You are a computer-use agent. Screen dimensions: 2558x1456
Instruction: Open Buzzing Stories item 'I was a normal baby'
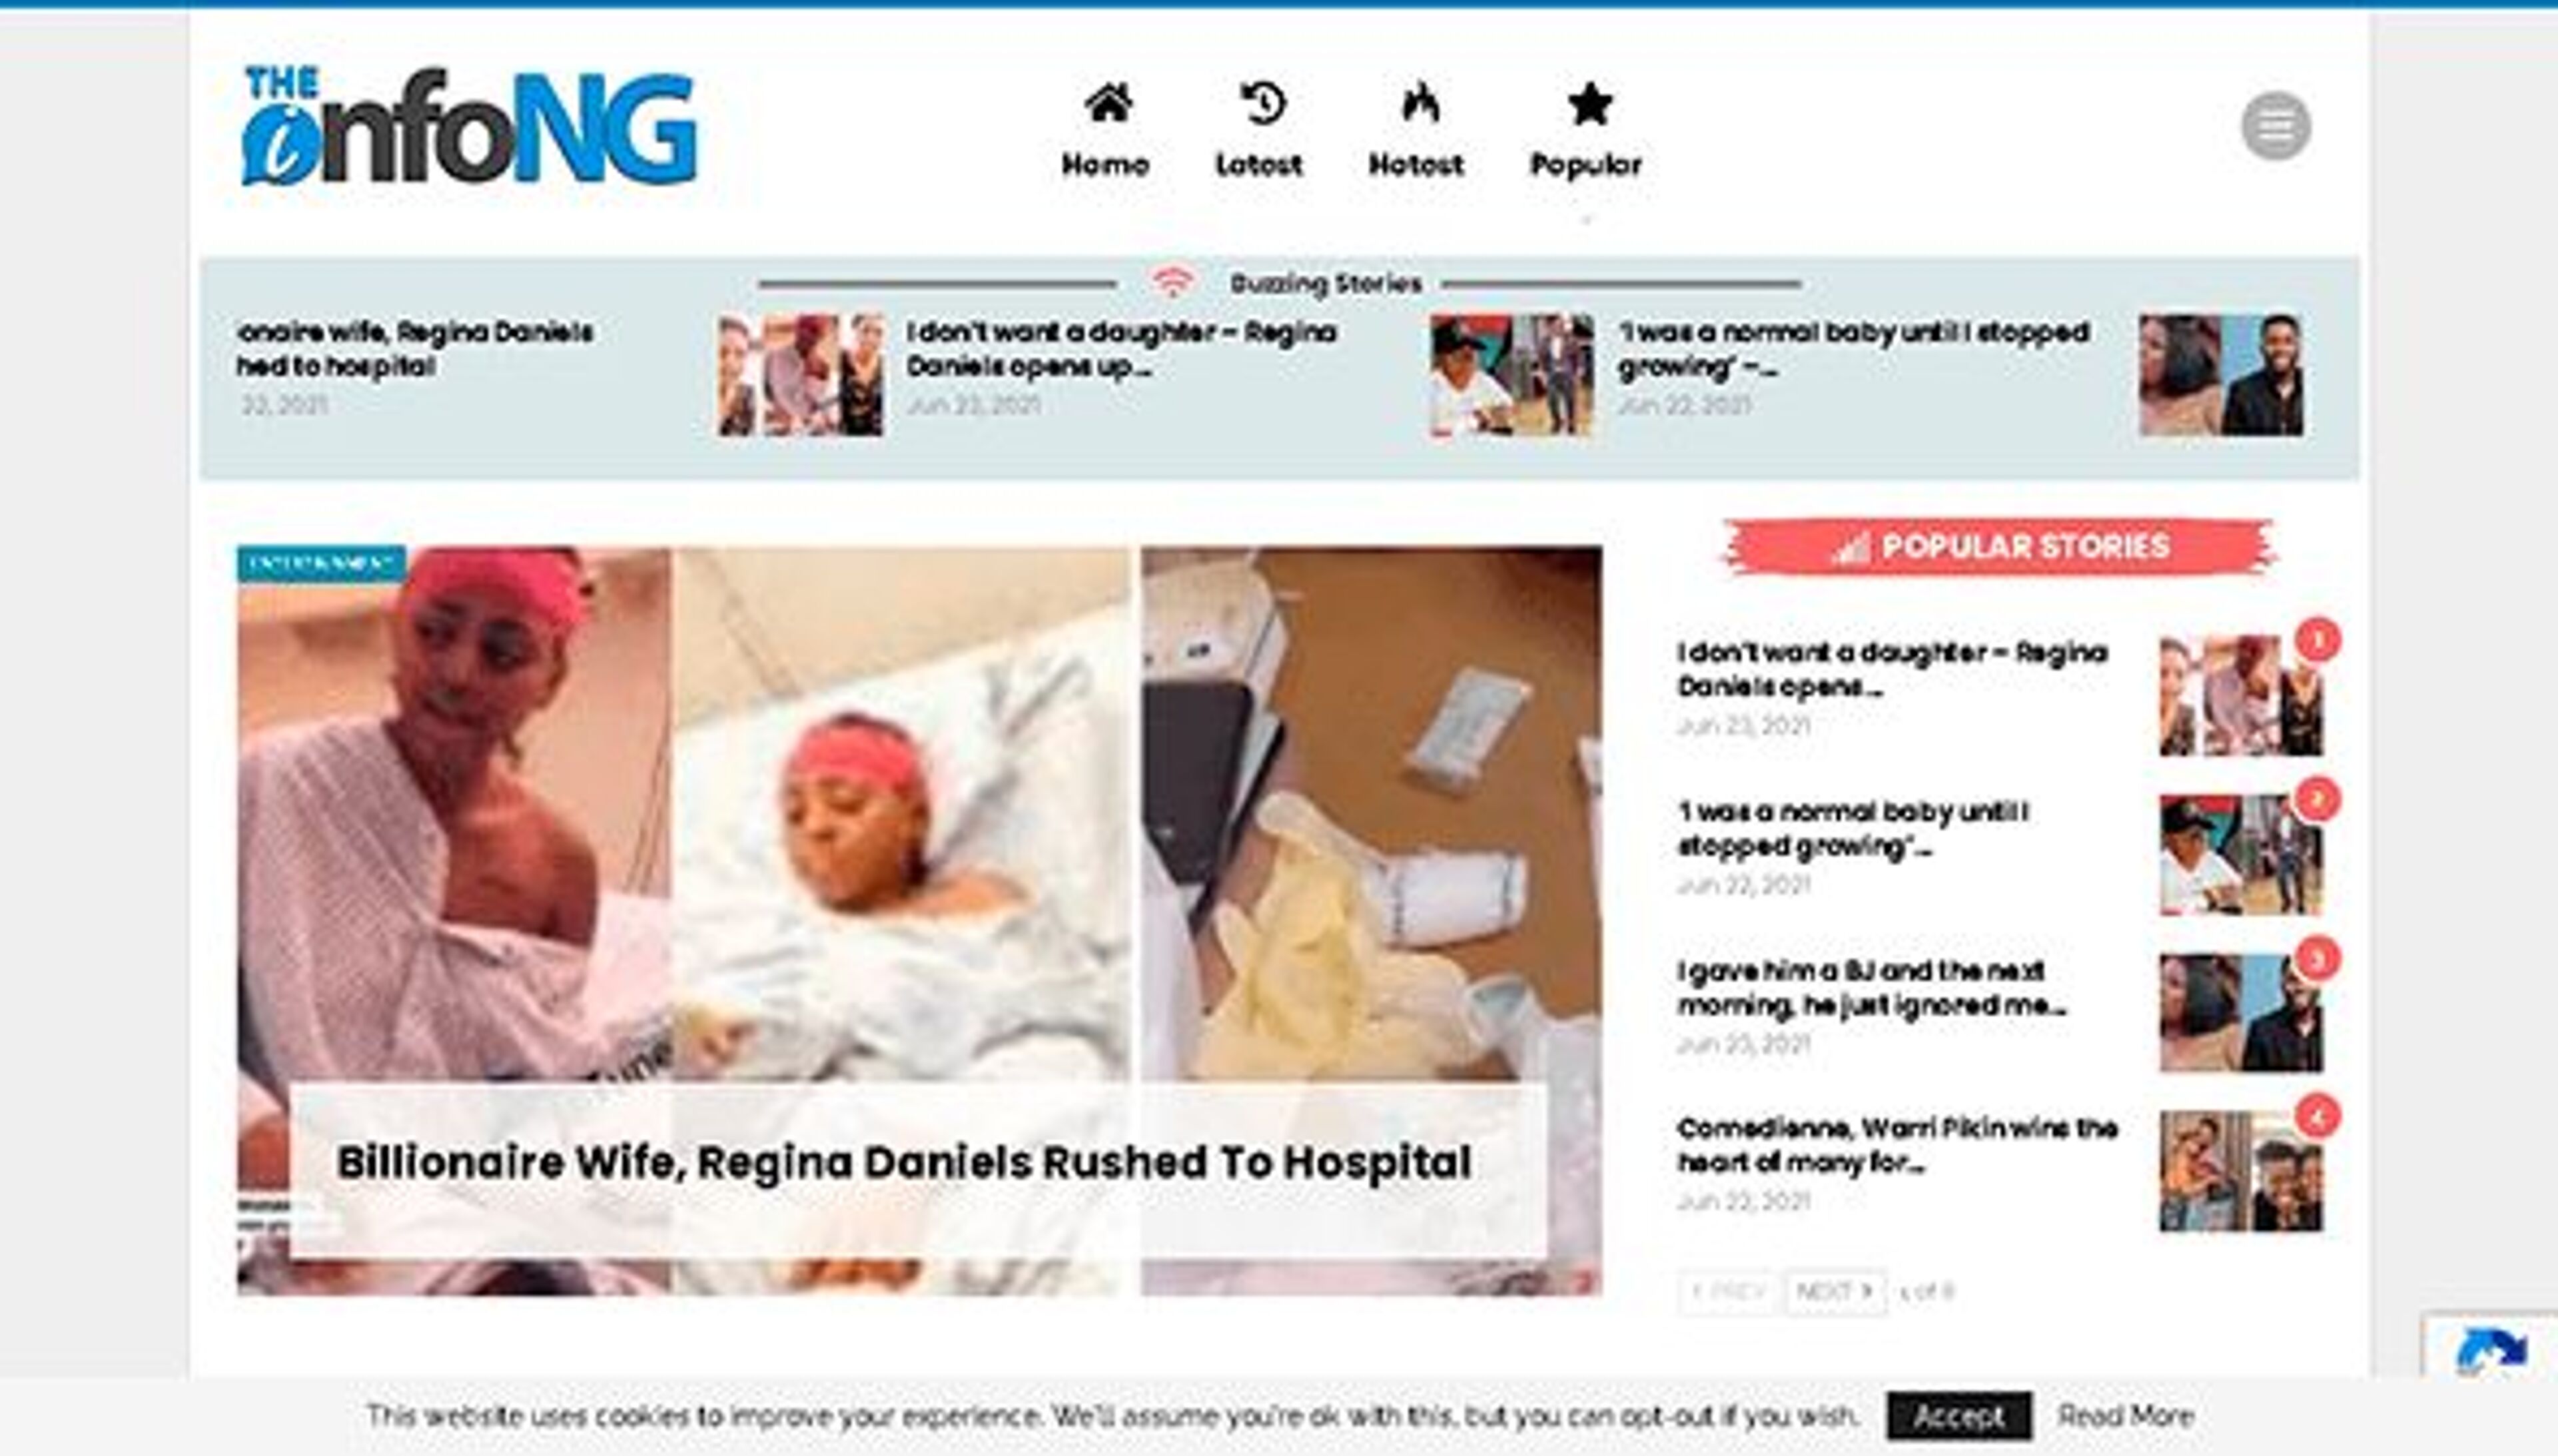[x=1853, y=349]
